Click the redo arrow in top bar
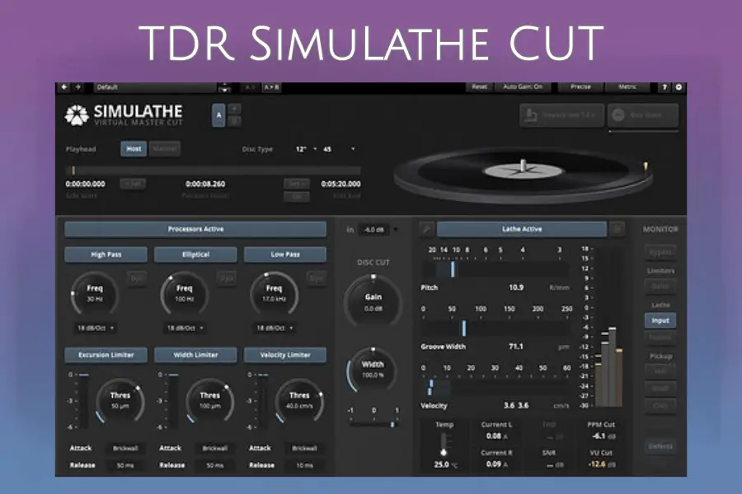Screen dimensions: 742x494 (78, 87)
